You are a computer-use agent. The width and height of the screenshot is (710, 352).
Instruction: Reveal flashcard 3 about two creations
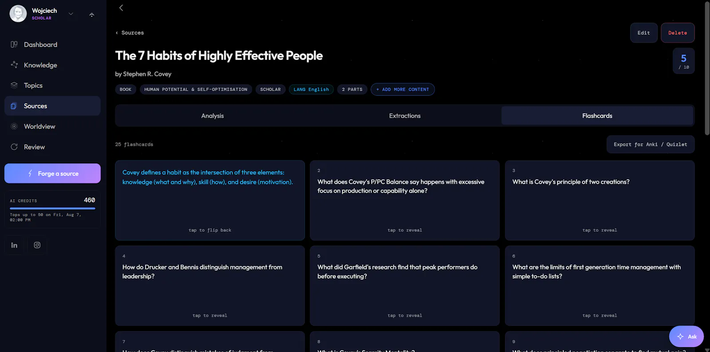(x=600, y=201)
